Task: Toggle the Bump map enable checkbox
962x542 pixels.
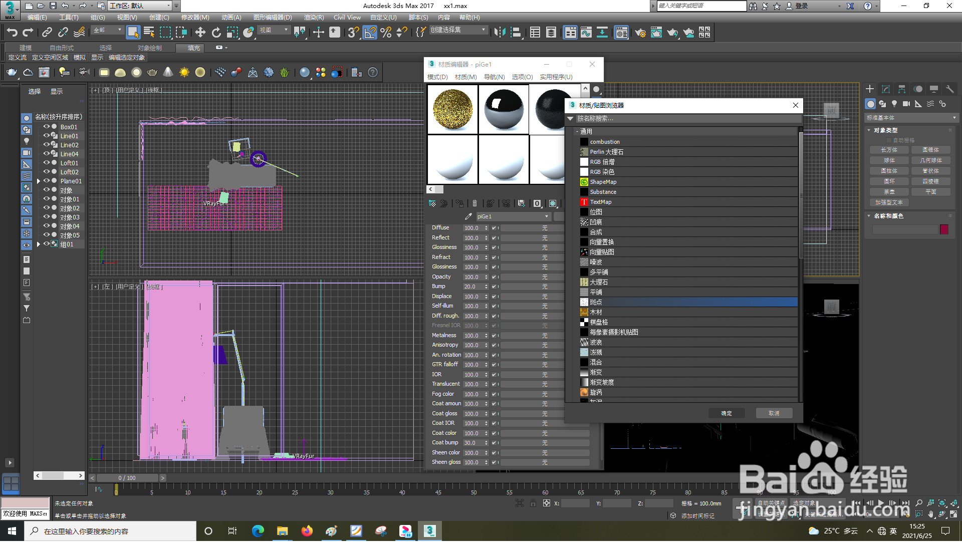Action: point(494,287)
